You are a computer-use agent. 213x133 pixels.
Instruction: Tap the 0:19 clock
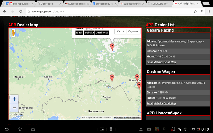click(x=205, y=129)
